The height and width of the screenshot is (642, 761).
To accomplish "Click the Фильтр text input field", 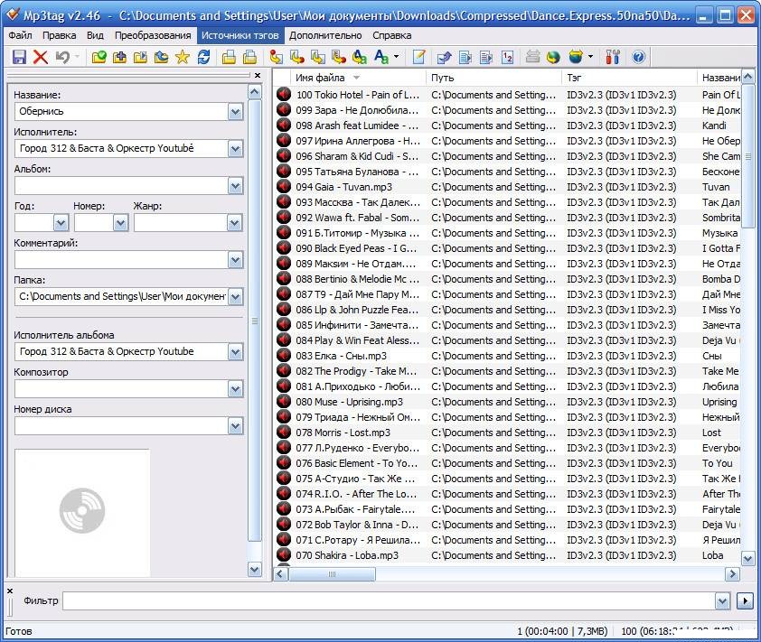I will pos(389,601).
